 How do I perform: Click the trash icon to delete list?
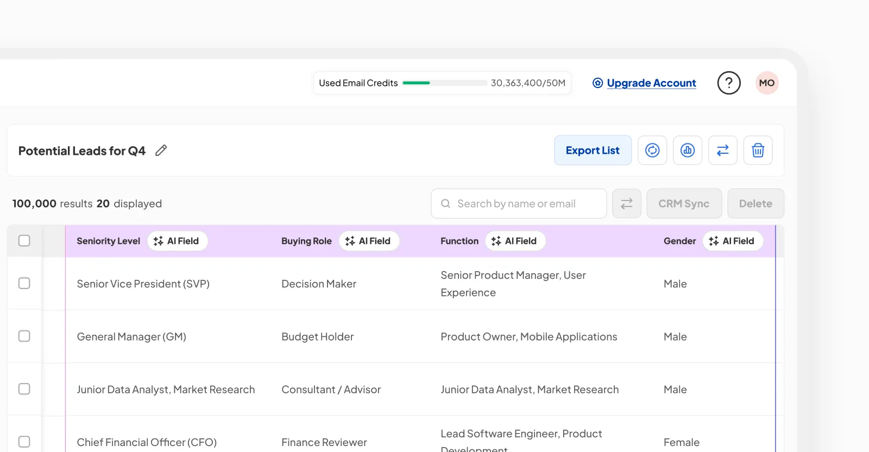[x=758, y=150]
